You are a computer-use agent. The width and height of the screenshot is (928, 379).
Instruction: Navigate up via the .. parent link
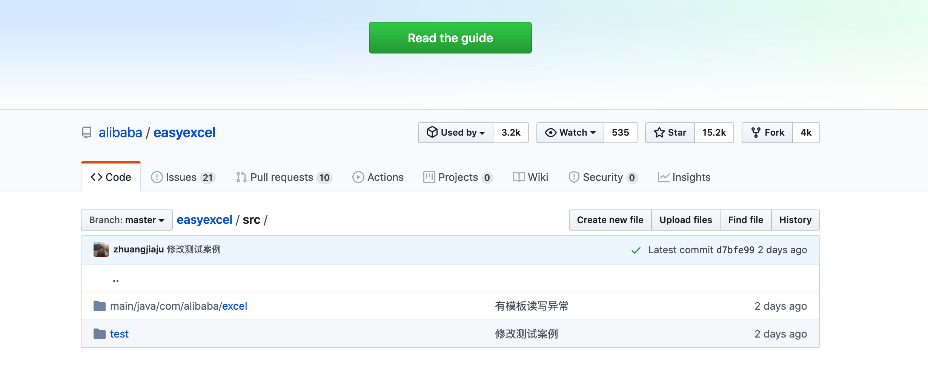click(x=116, y=280)
